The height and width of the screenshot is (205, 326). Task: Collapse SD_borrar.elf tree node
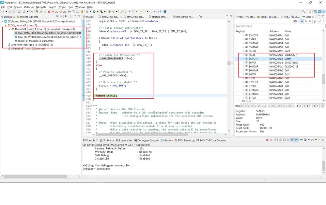pyautogui.click(x=6, y=25)
